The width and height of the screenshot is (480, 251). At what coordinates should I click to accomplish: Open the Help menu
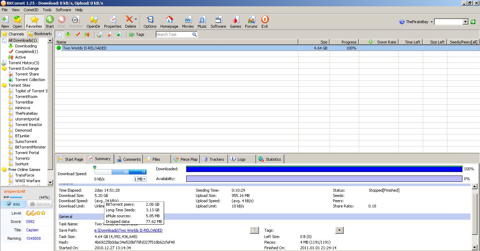[79, 10]
